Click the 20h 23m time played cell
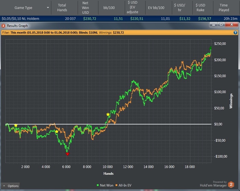240x191 pixels. pyautogui.click(x=230, y=19)
